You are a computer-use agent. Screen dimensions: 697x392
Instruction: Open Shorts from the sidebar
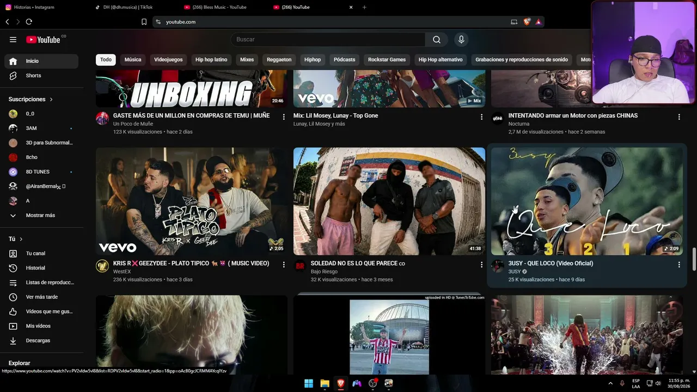[41, 76]
